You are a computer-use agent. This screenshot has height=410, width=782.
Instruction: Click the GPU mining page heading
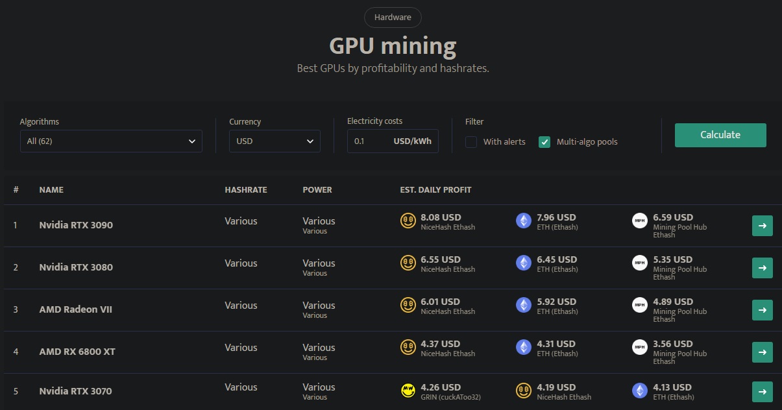pyautogui.click(x=393, y=46)
